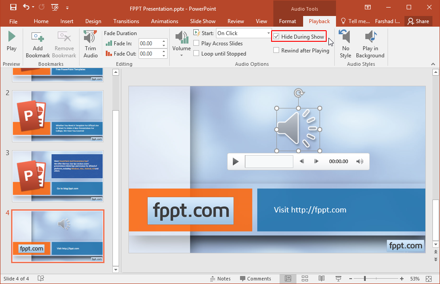This screenshot has height=284, width=440.
Task: Open the Start On Click dropdown
Action: [268, 33]
